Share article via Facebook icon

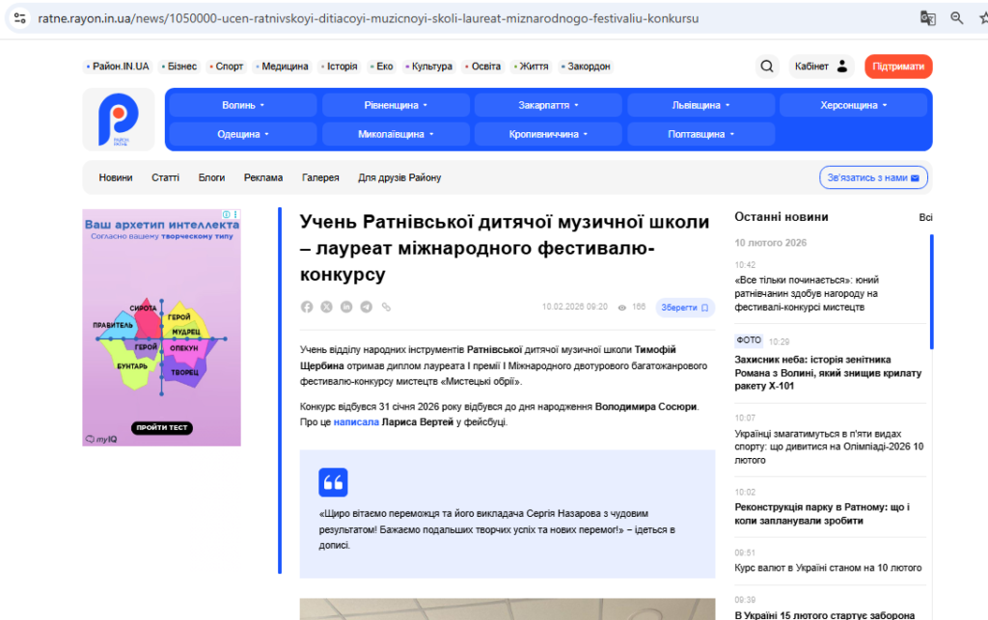click(307, 307)
